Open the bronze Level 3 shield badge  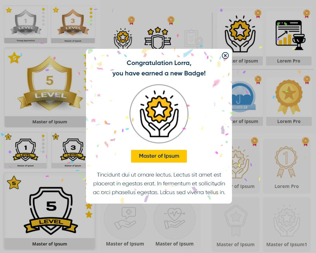click(x=73, y=24)
